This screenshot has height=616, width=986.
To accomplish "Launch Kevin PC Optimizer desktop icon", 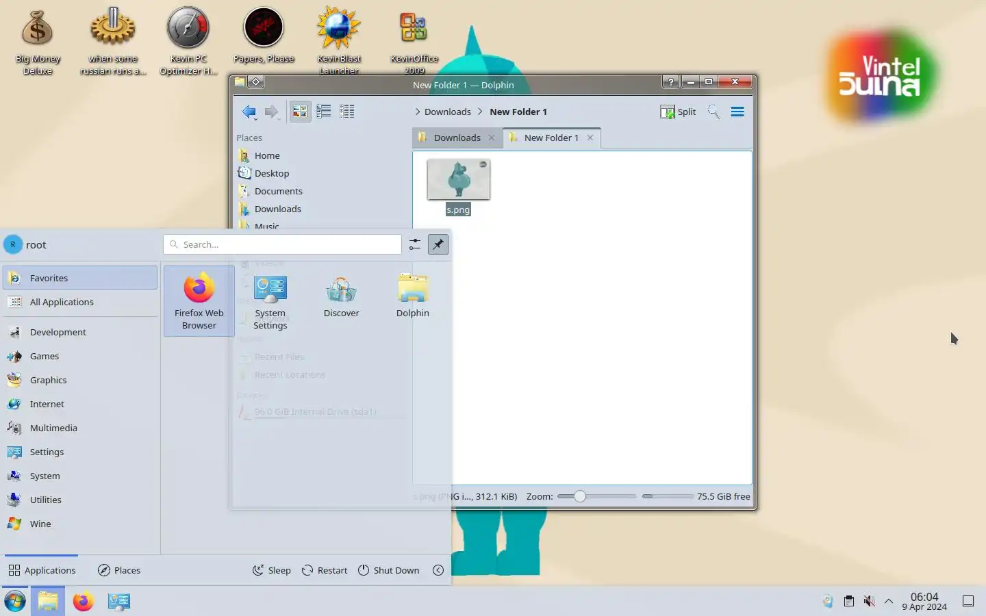I will 188,41.
